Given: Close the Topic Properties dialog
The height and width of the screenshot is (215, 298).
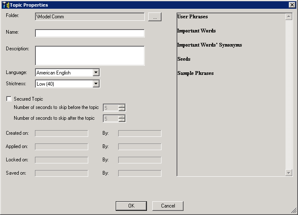Looking at the screenshot, I should coord(292,5).
